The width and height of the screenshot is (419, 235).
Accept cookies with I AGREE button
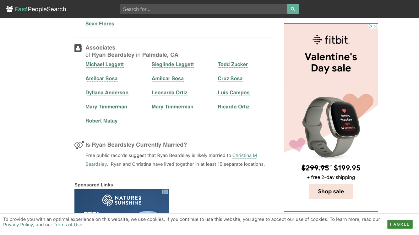[400, 224]
